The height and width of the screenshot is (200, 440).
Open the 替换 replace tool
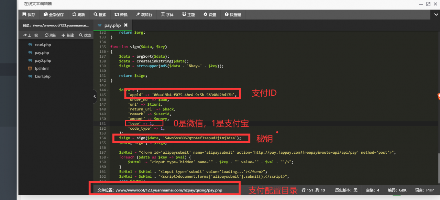[x=121, y=15]
